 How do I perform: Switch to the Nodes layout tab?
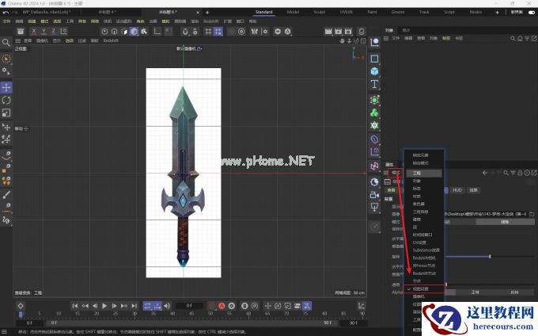coord(475,12)
